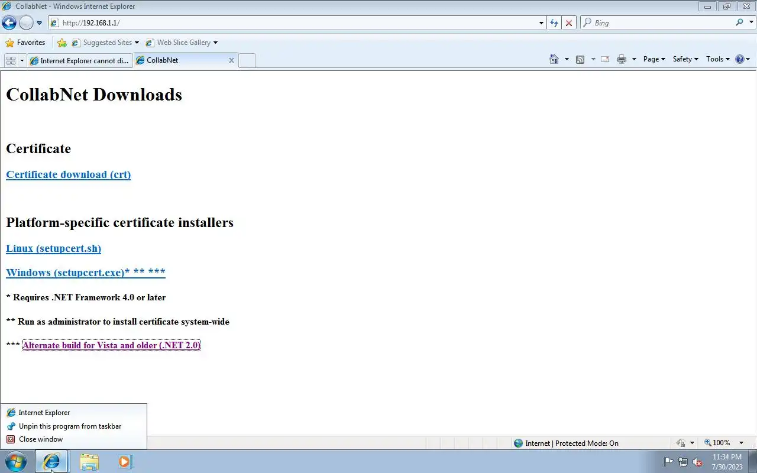The image size is (757, 473).
Task: Click the status bar privacy icon
Action: [681, 443]
